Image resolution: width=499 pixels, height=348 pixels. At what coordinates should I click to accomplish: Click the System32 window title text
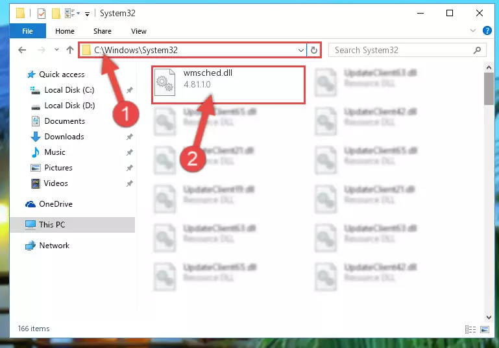pyautogui.click(x=117, y=14)
